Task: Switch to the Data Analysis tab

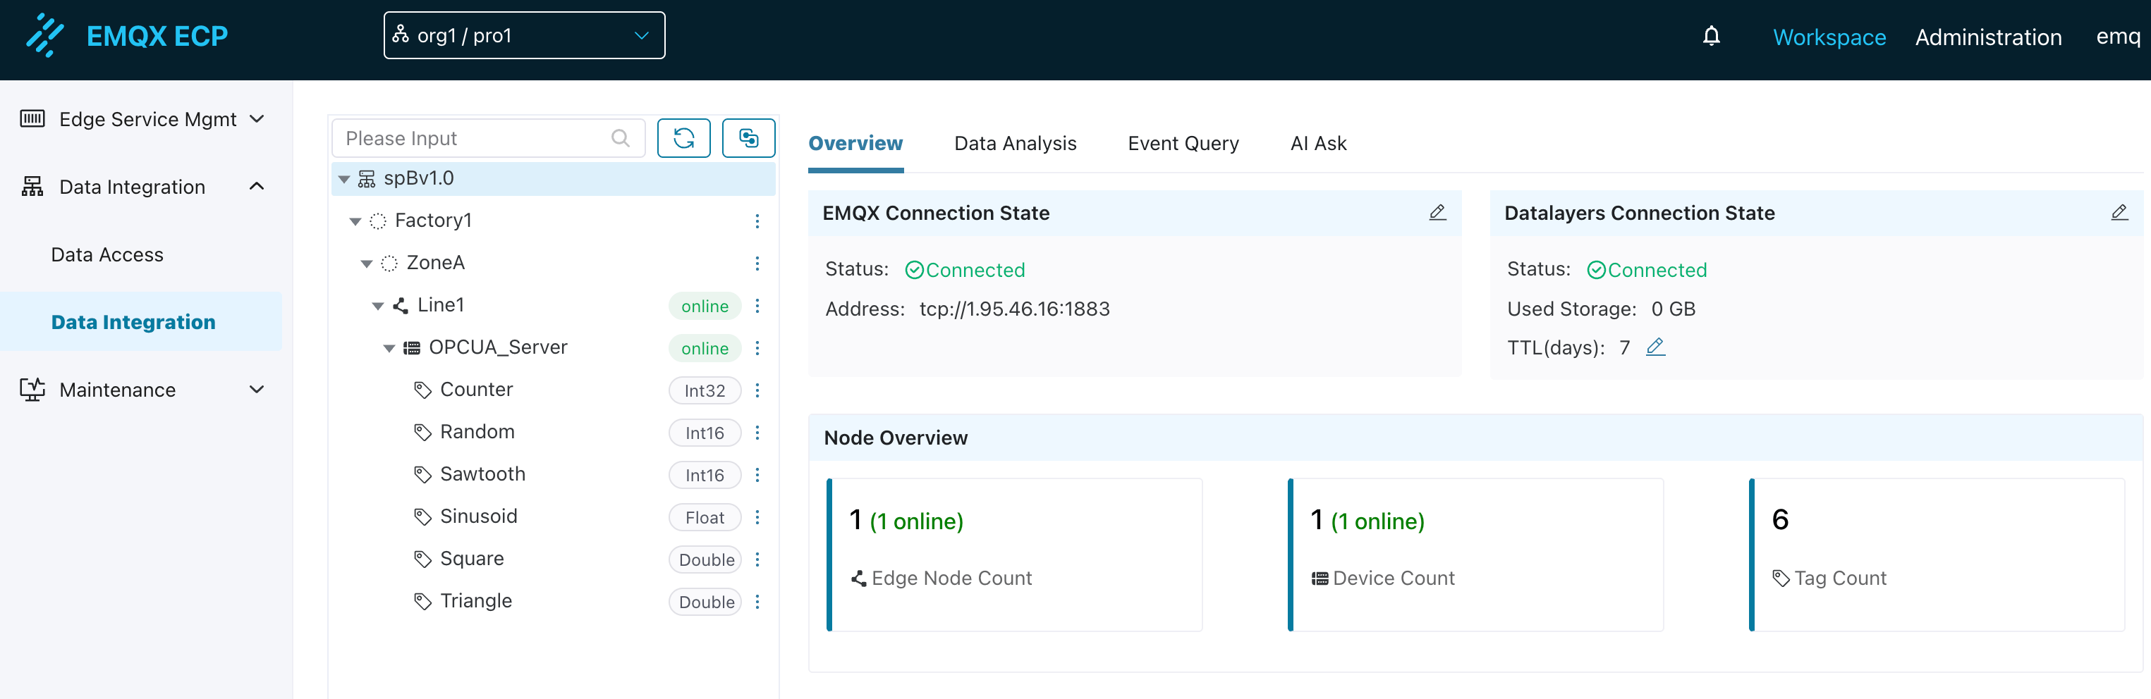Action: pos(1015,144)
